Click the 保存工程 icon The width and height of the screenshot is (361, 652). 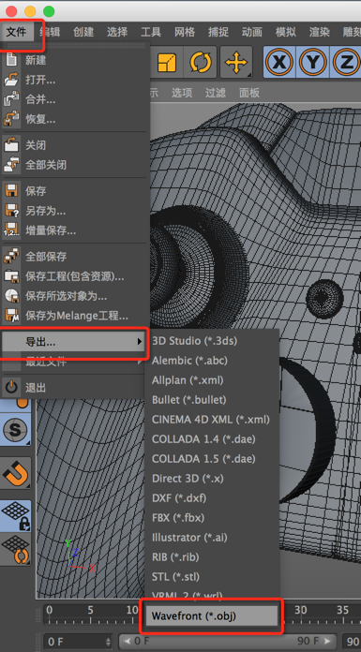[11, 276]
